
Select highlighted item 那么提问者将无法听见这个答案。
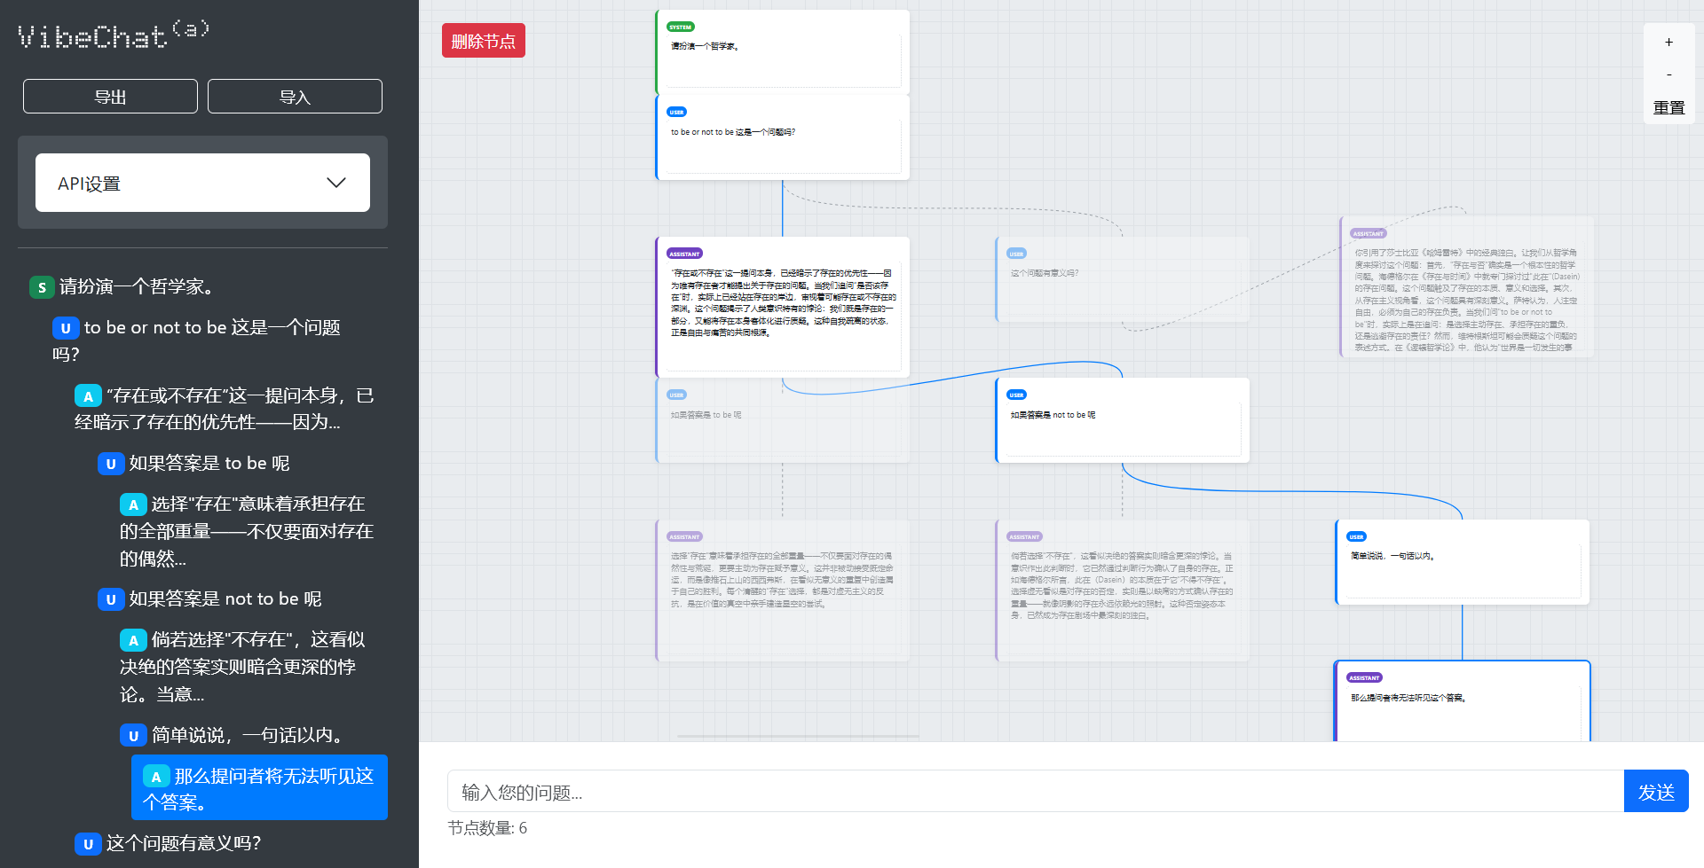point(259,787)
